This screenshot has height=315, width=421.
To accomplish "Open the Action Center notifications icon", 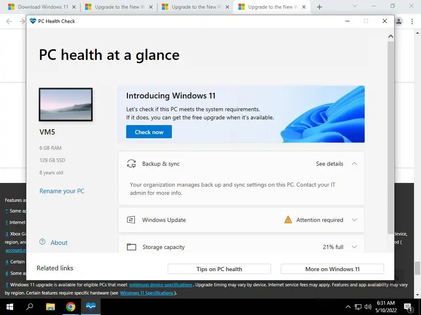I will [x=408, y=307].
